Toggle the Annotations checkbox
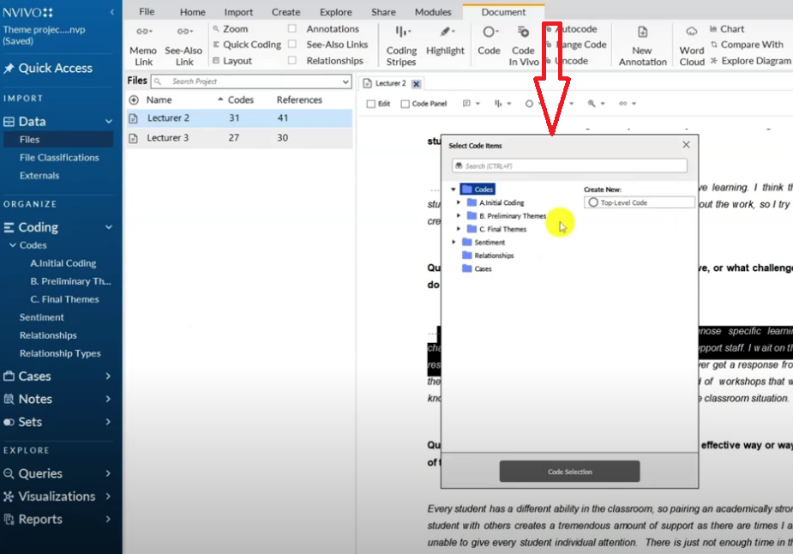793x554 pixels. click(291, 29)
